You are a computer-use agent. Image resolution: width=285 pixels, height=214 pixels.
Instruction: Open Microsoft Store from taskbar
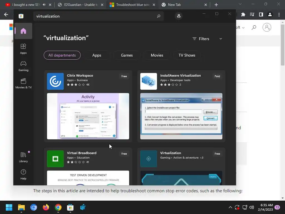click(x=70, y=207)
